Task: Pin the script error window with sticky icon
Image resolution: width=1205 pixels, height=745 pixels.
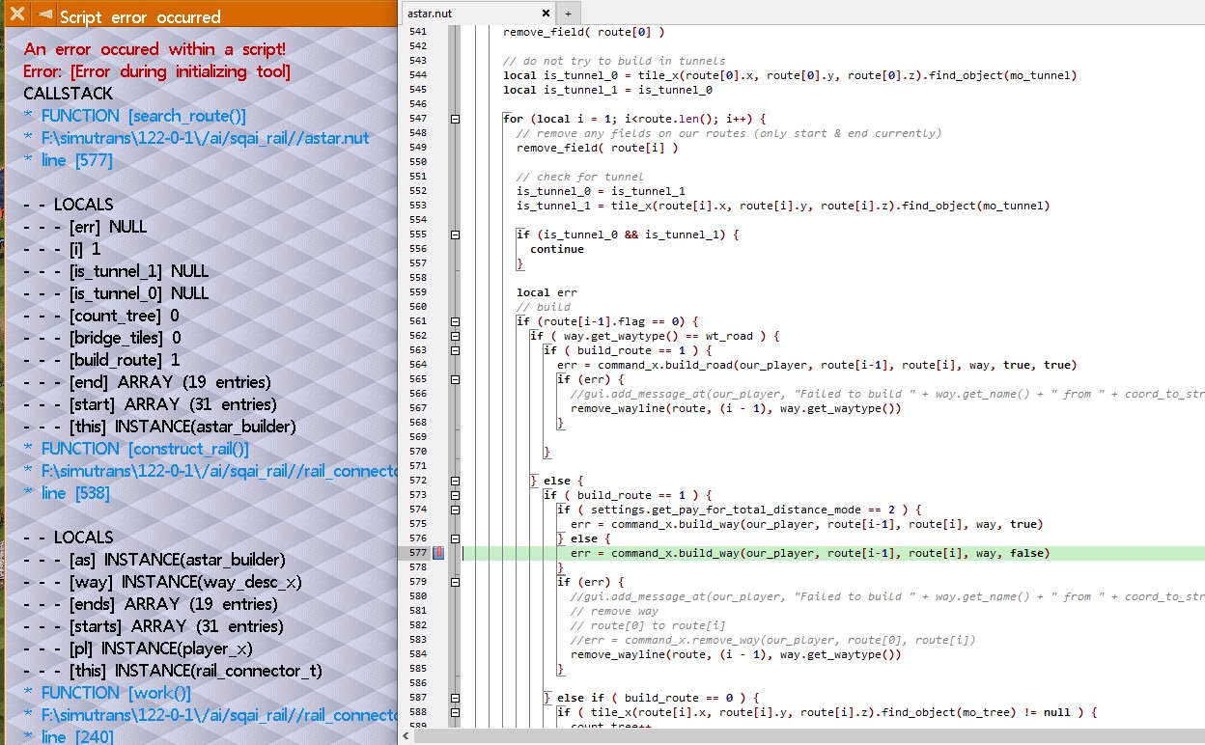Action: [44, 14]
